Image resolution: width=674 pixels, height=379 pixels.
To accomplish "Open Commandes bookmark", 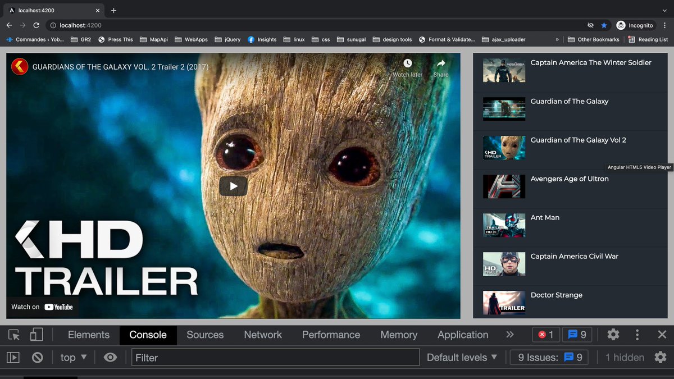I will [35, 39].
